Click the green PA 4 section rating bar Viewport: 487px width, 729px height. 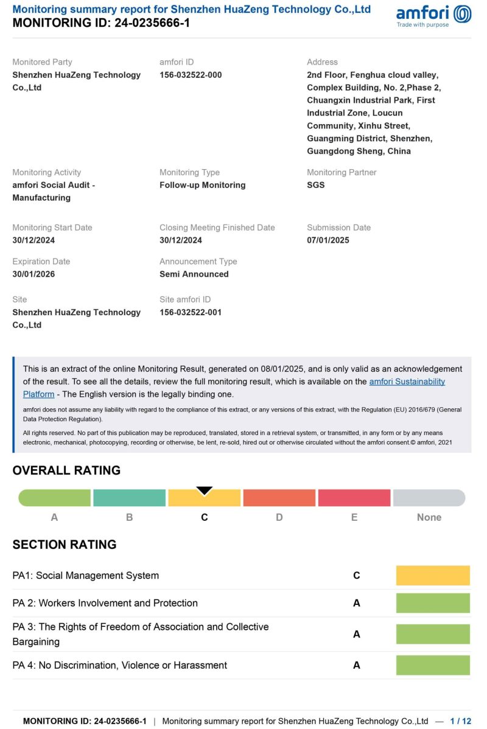(x=433, y=665)
